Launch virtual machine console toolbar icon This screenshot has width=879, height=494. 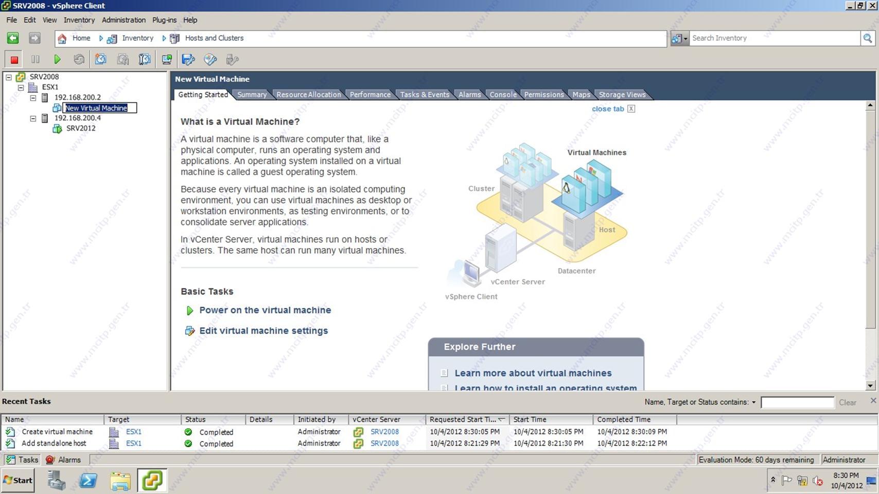167,60
